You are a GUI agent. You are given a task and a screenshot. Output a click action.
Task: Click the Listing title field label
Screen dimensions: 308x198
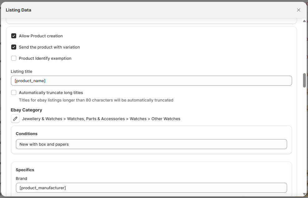click(22, 71)
